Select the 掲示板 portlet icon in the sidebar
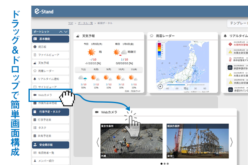The height and width of the screenshot is (165, 248). [x=35, y=47]
